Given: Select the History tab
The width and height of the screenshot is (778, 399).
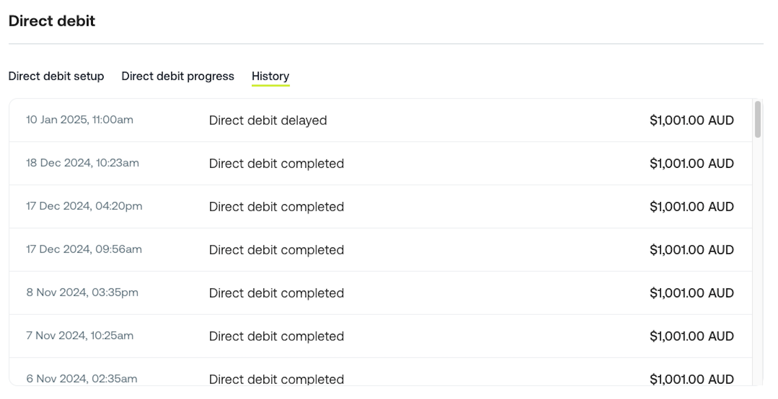Looking at the screenshot, I should (270, 76).
